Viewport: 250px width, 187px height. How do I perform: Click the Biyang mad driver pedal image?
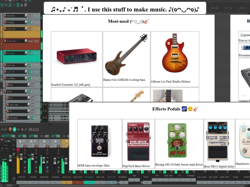[x=177, y=140]
